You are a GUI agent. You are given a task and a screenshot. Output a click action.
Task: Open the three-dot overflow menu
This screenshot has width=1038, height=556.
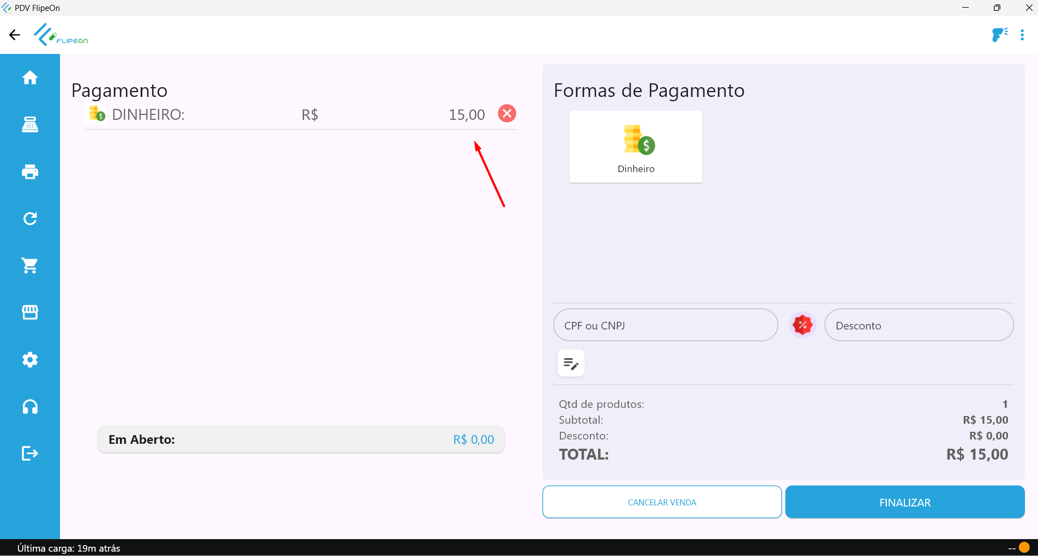coord(1022,35)
